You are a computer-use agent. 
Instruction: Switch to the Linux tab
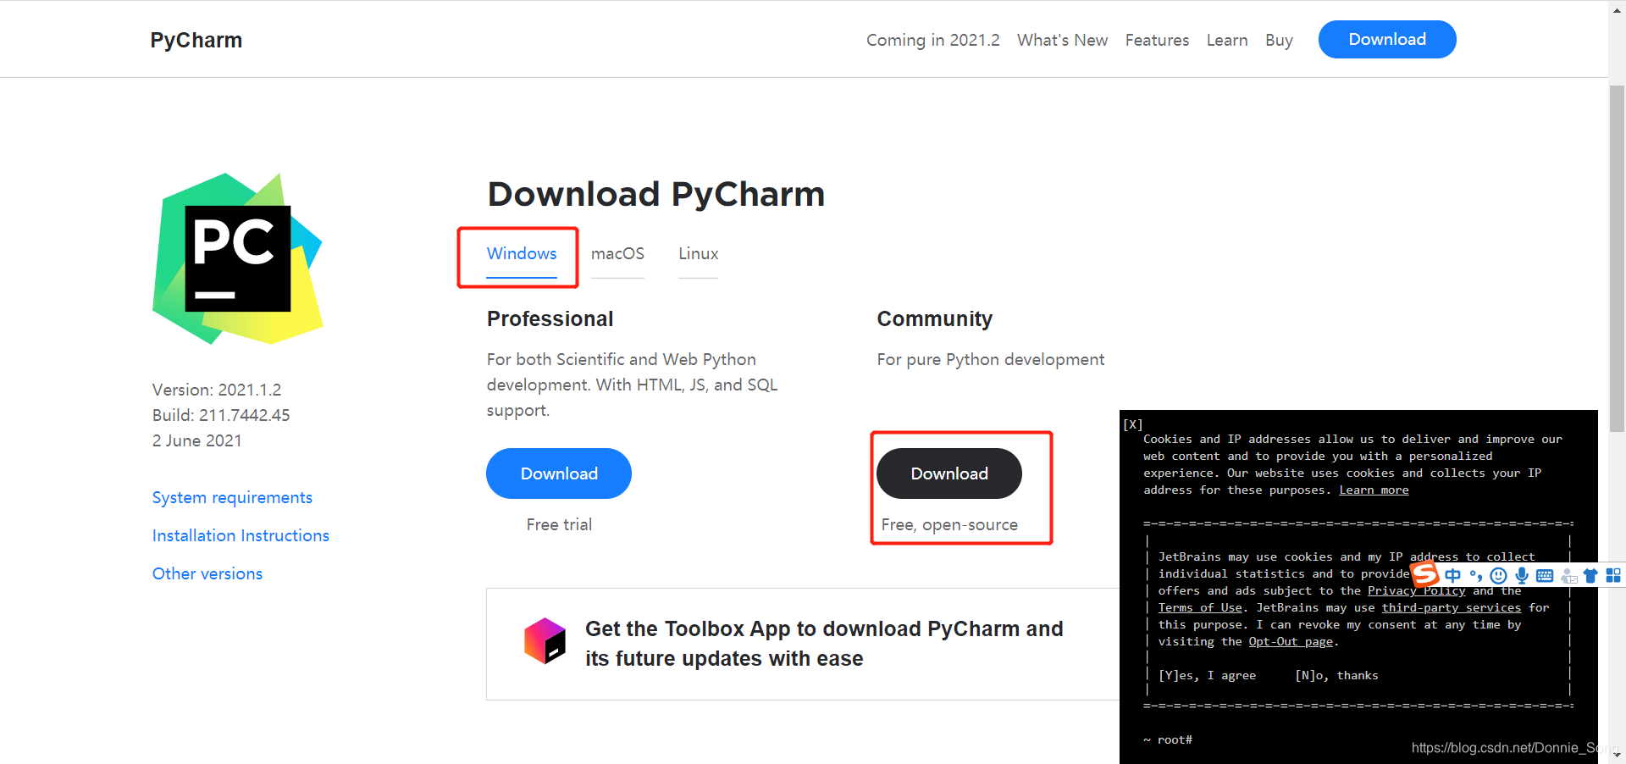pyautogui.click(x=698, y=253)
